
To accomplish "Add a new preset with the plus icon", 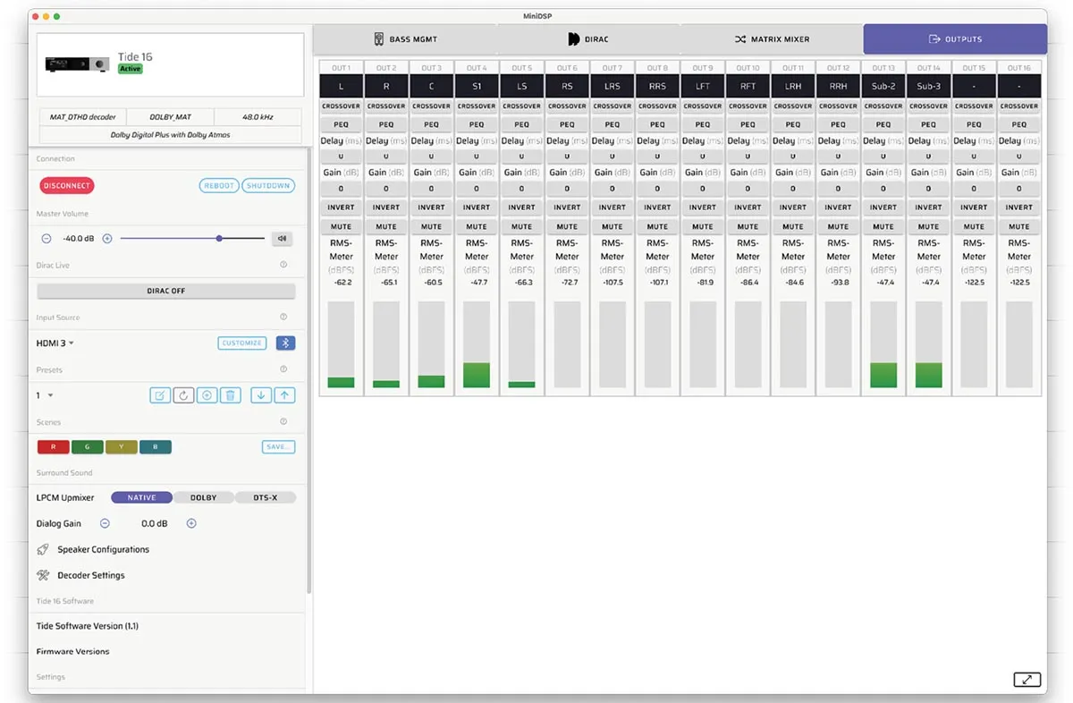I will coord(207,395).
